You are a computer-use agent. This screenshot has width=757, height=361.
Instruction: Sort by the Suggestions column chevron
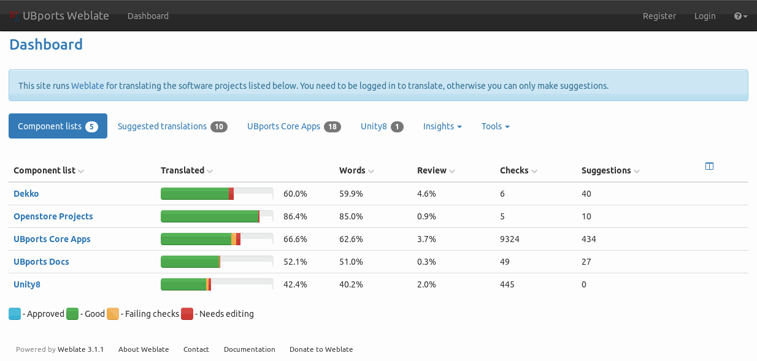636,171
